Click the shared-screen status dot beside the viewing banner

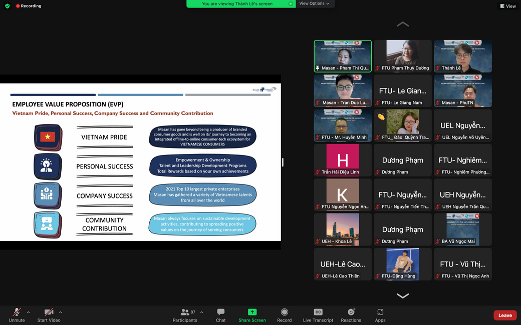click(x=291, y=4)
